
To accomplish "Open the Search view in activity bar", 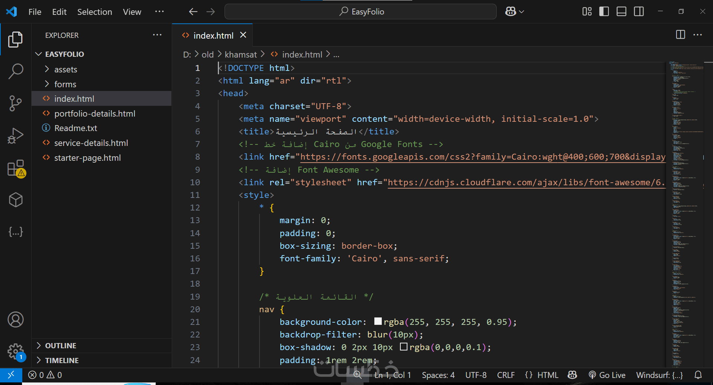I will 16,71.
